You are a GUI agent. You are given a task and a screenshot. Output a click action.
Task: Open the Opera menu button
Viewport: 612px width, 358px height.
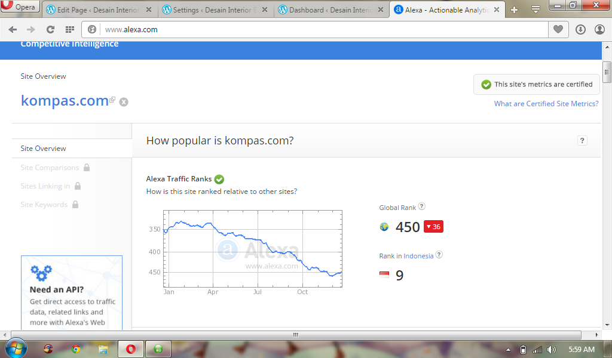coord(20,6)
